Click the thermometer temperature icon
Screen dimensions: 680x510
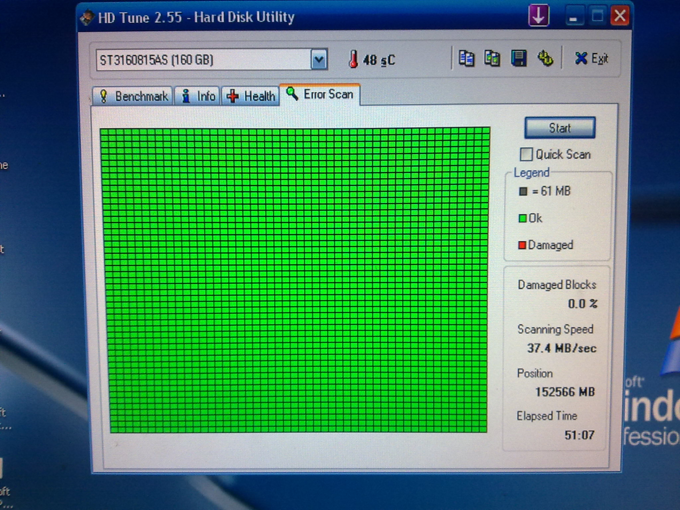(x=354, y=60)
